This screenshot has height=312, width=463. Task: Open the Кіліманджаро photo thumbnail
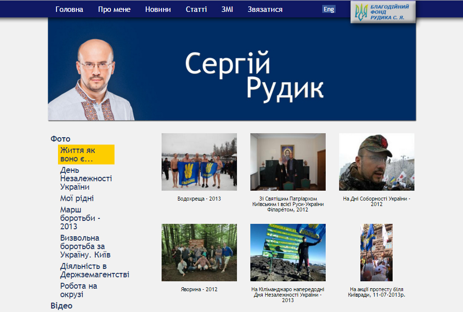288,253
